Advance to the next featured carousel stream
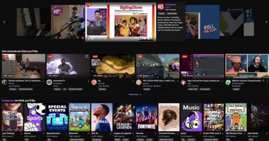This screenshot has width=269, height=141. (266, 22)
